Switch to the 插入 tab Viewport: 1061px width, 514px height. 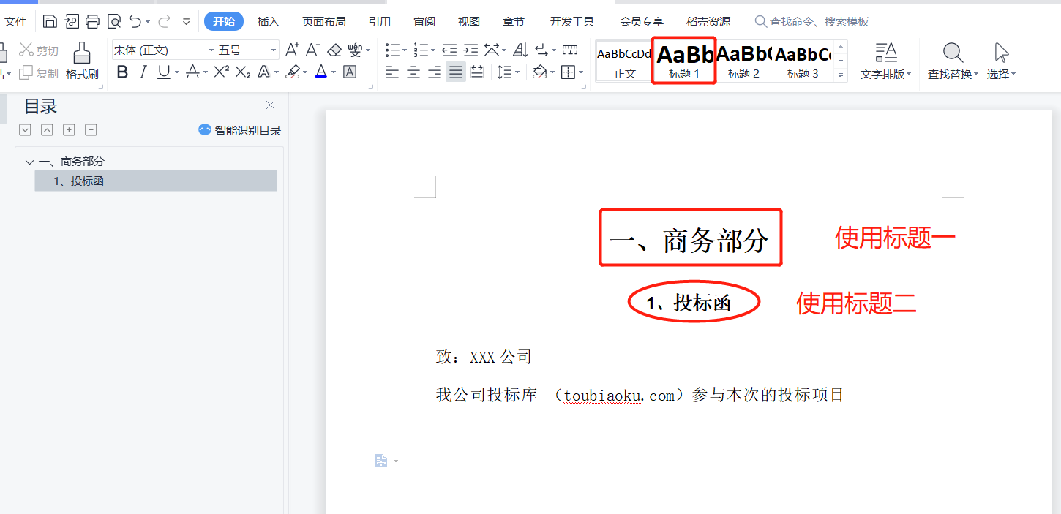(269, 21)
